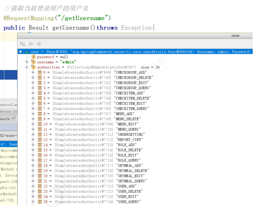Click the element icon of index 20
Viewport: 254px width, 207px height.
click(x=40, y=176)
